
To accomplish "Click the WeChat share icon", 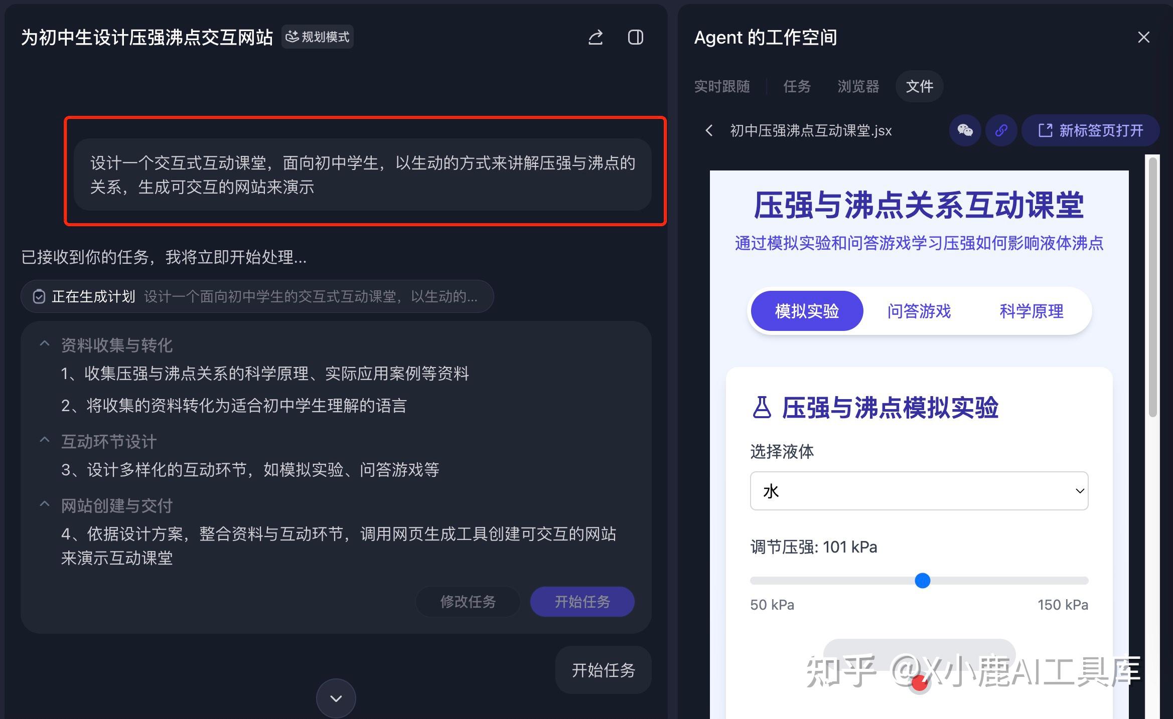I will pyautogui.click(x=966, y=130).
